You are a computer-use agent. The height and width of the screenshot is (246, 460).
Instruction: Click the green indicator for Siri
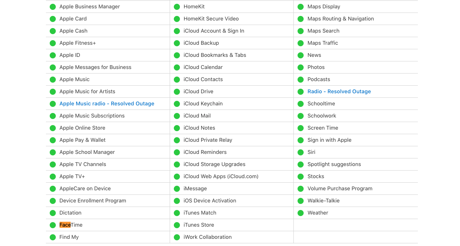(x=301, y=152)
